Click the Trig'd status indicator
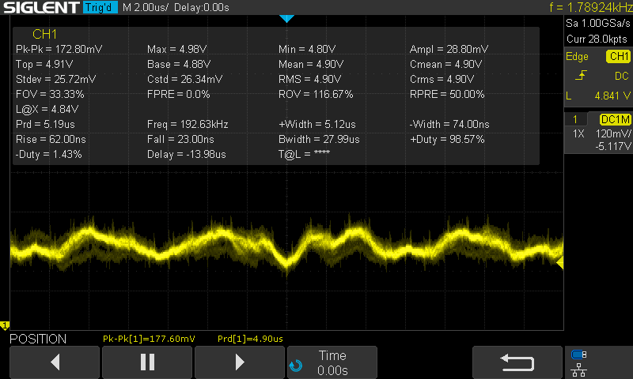The height and width of the screenshot is (379, 633). point(100,7)
